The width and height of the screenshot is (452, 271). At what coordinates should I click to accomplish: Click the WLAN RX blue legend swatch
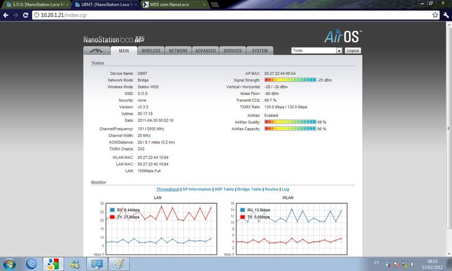[x=243, y=210]
